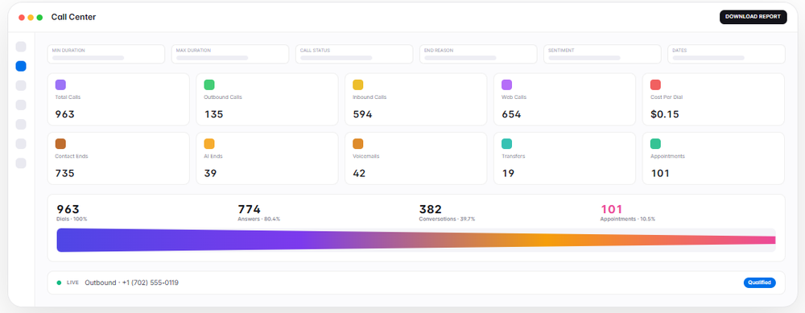805x313 pixels.
Task: Click the funnel Answers · 80.4% label
Action: [258, 219]
